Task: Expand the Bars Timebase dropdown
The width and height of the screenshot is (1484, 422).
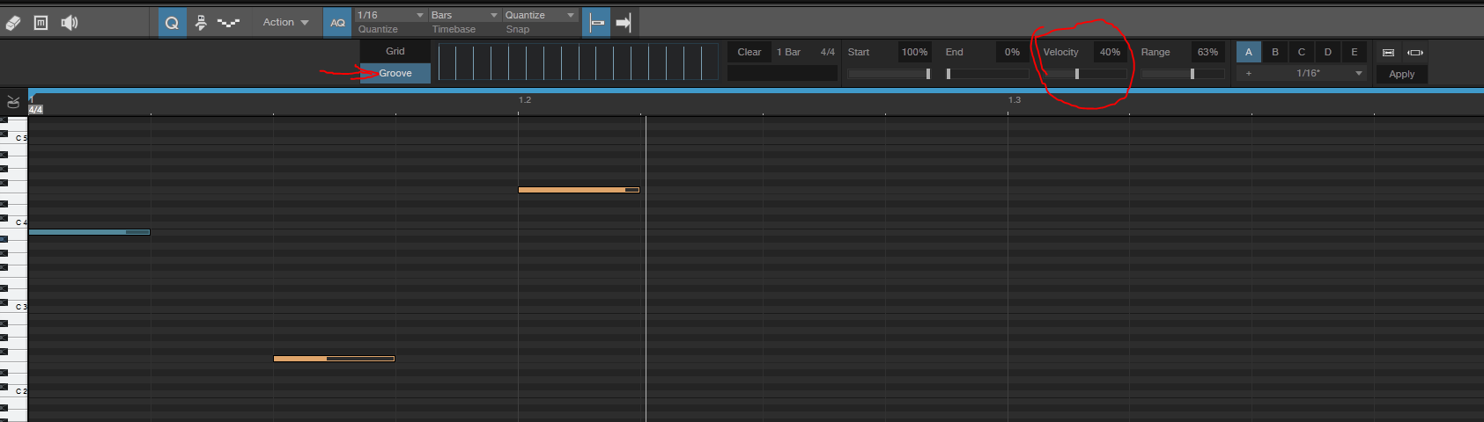Action: coord(464,15)
